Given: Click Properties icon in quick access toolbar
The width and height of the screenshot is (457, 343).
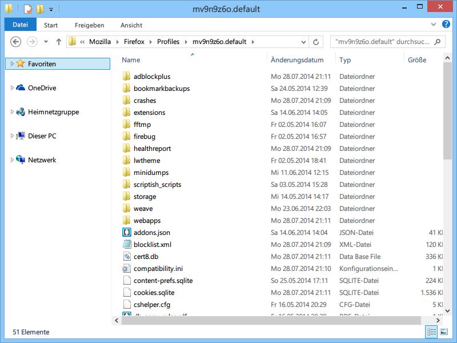Looking at the screenshot, I should coord(28,9).
